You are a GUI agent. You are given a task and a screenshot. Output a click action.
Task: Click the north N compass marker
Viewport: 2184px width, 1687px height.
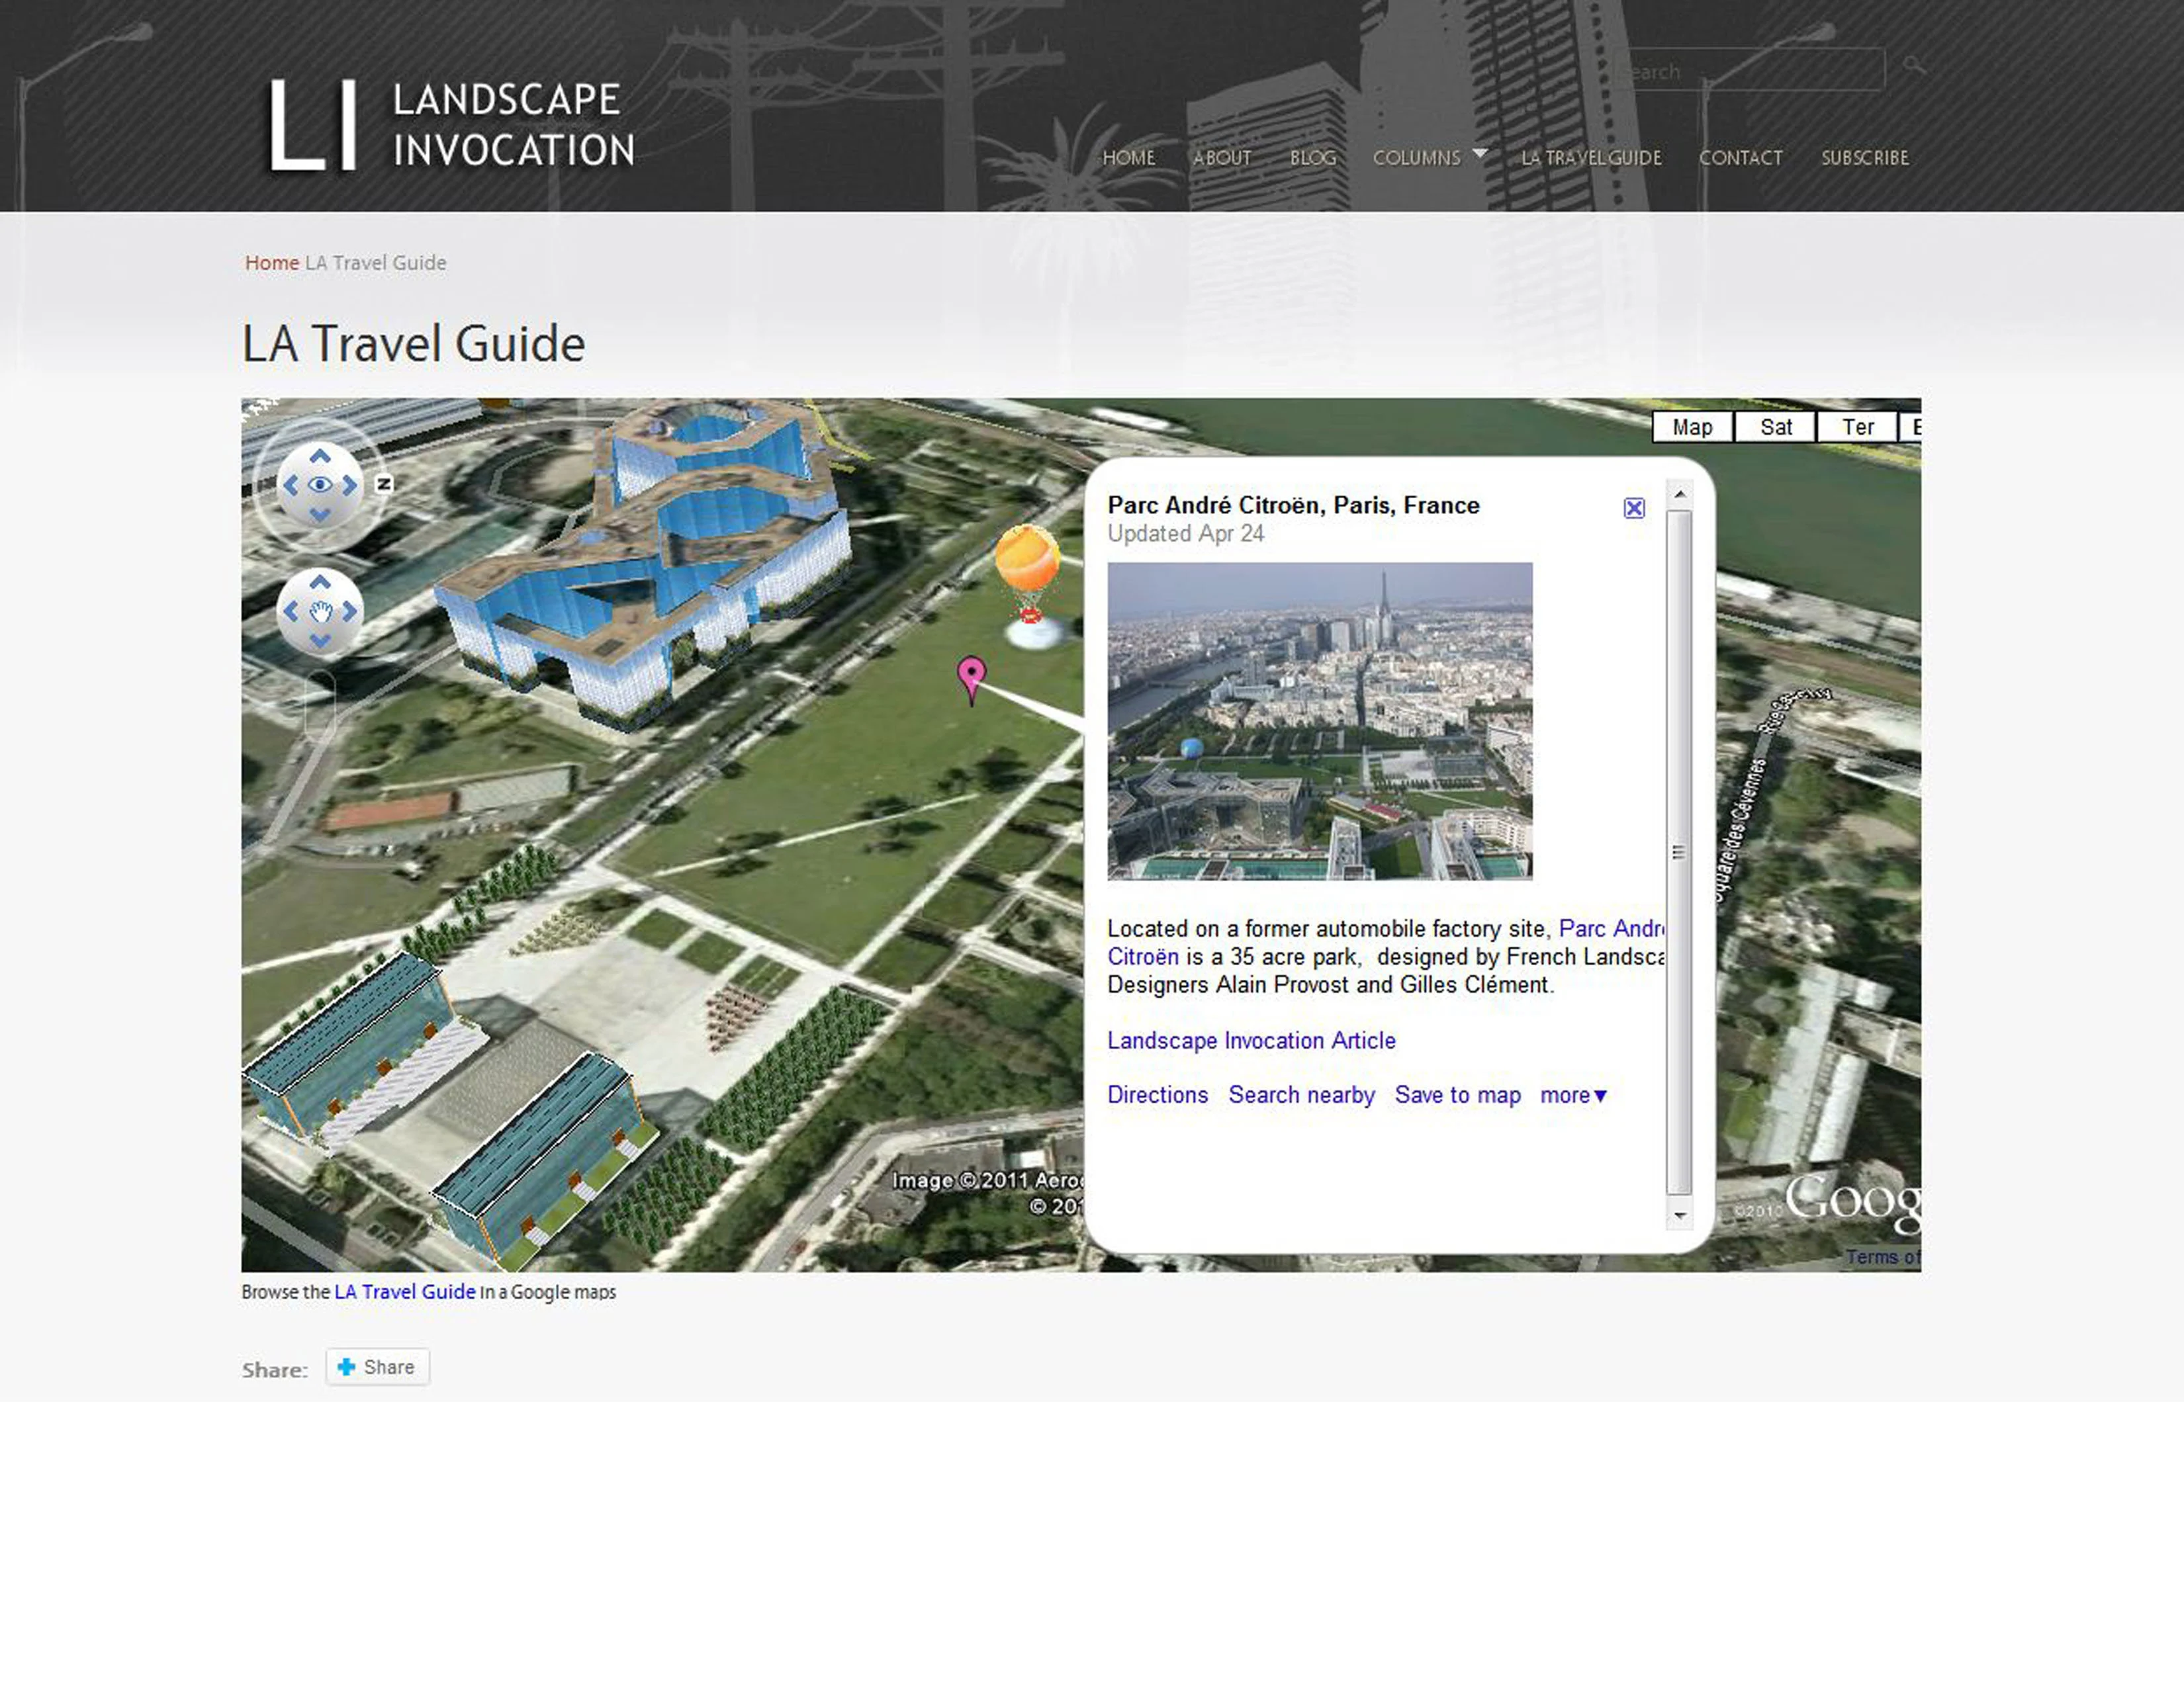[384, 484]
